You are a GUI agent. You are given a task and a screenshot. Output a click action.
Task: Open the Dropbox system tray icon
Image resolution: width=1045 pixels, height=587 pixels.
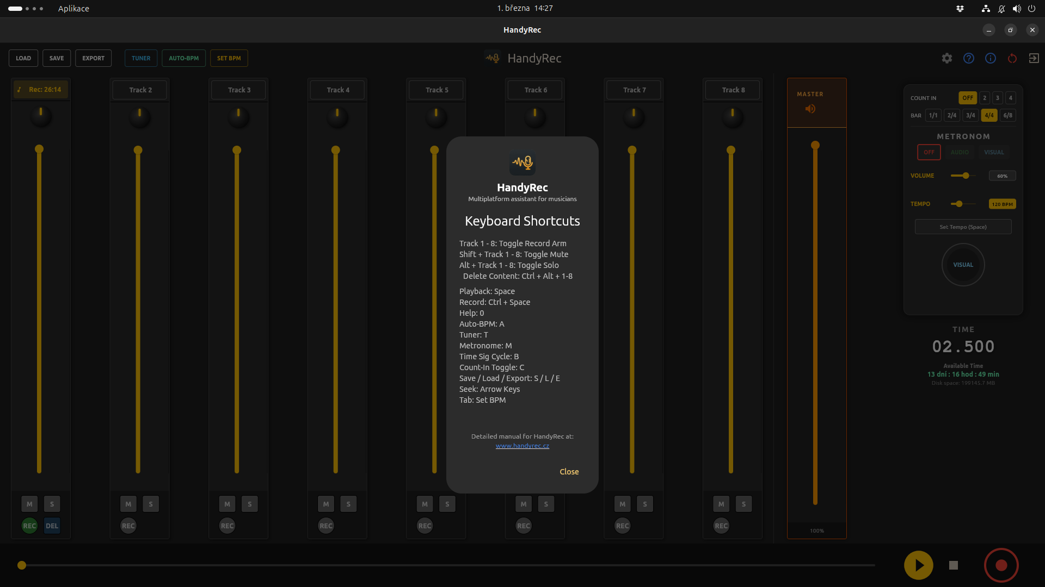pos(960,8)
